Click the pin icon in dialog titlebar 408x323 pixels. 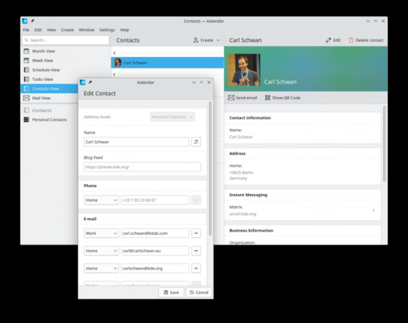[90, 82]
